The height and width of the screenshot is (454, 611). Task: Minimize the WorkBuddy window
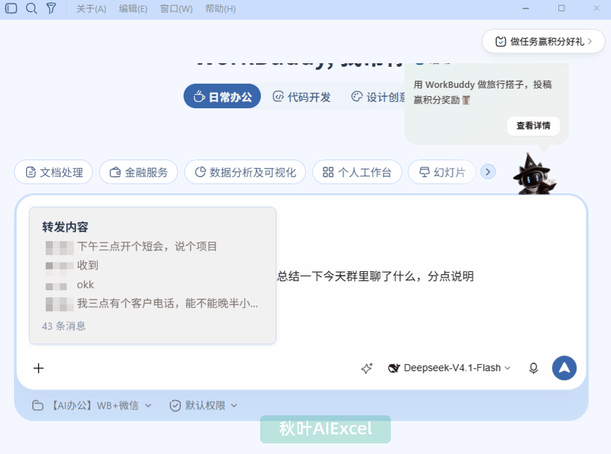526,8
